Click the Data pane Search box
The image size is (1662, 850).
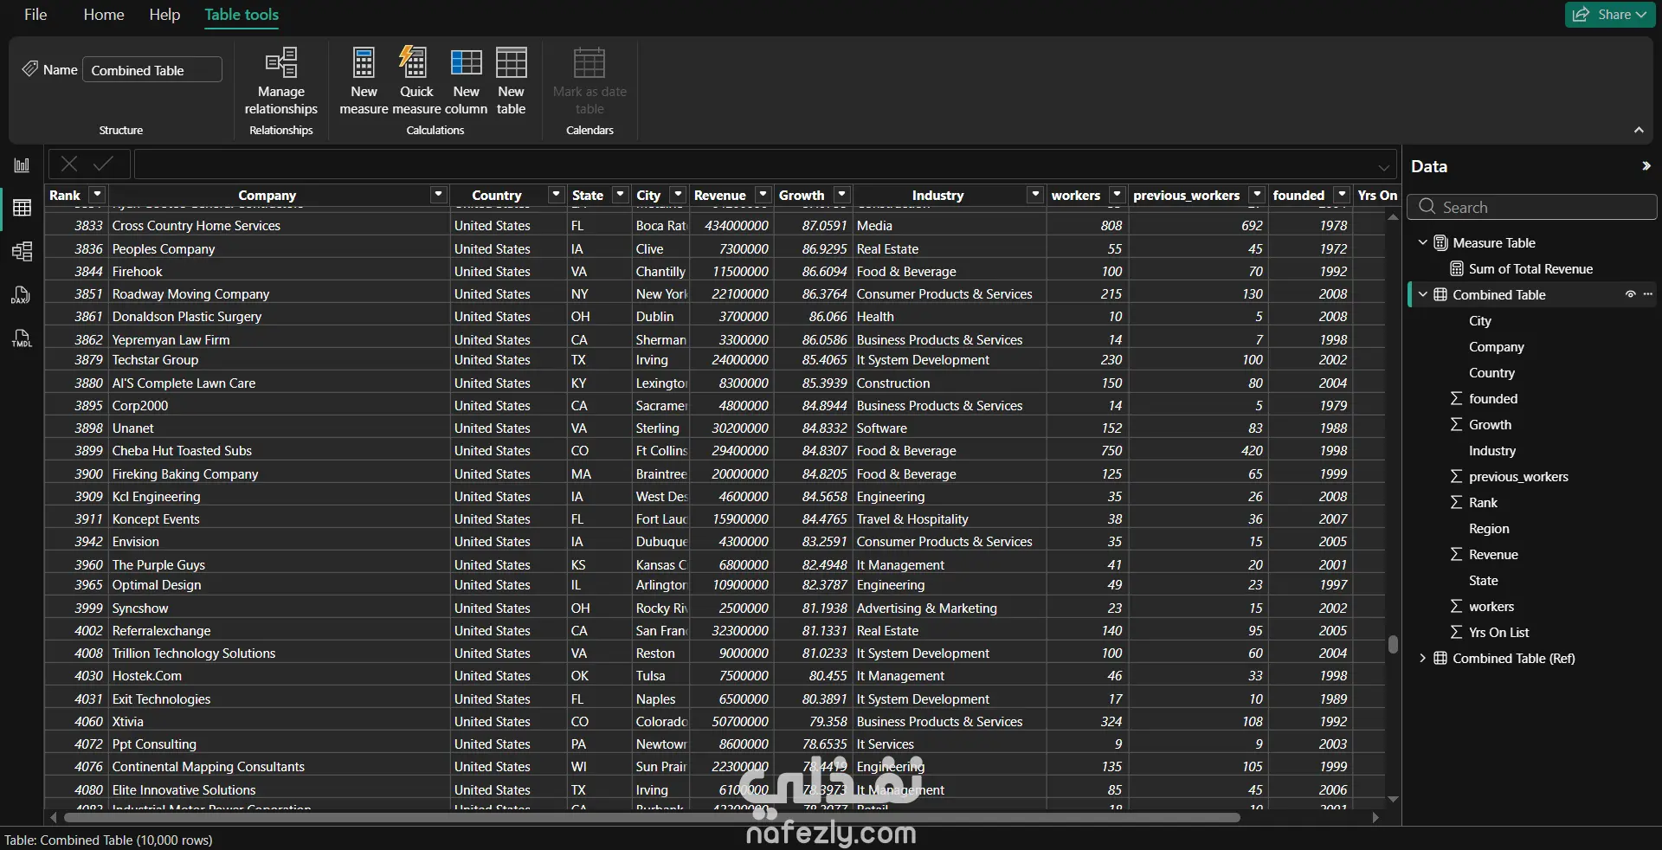[1532, 207]
